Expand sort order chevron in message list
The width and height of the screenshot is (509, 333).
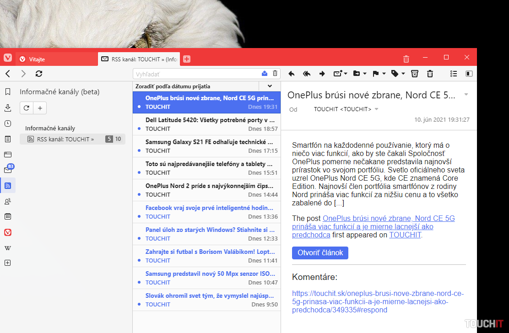tap(270, 86)
